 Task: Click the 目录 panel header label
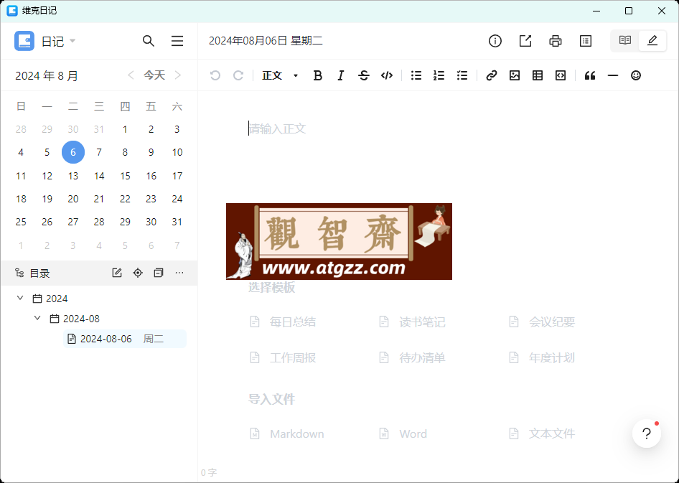click(39, 273)
